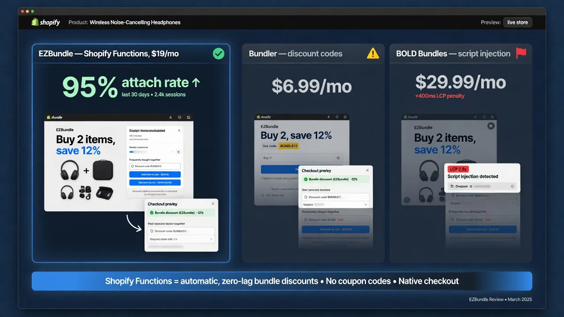Click panel icon in Bundler card mockup header
Viewport: 564px width, 317px height.
tap(345, 117)
